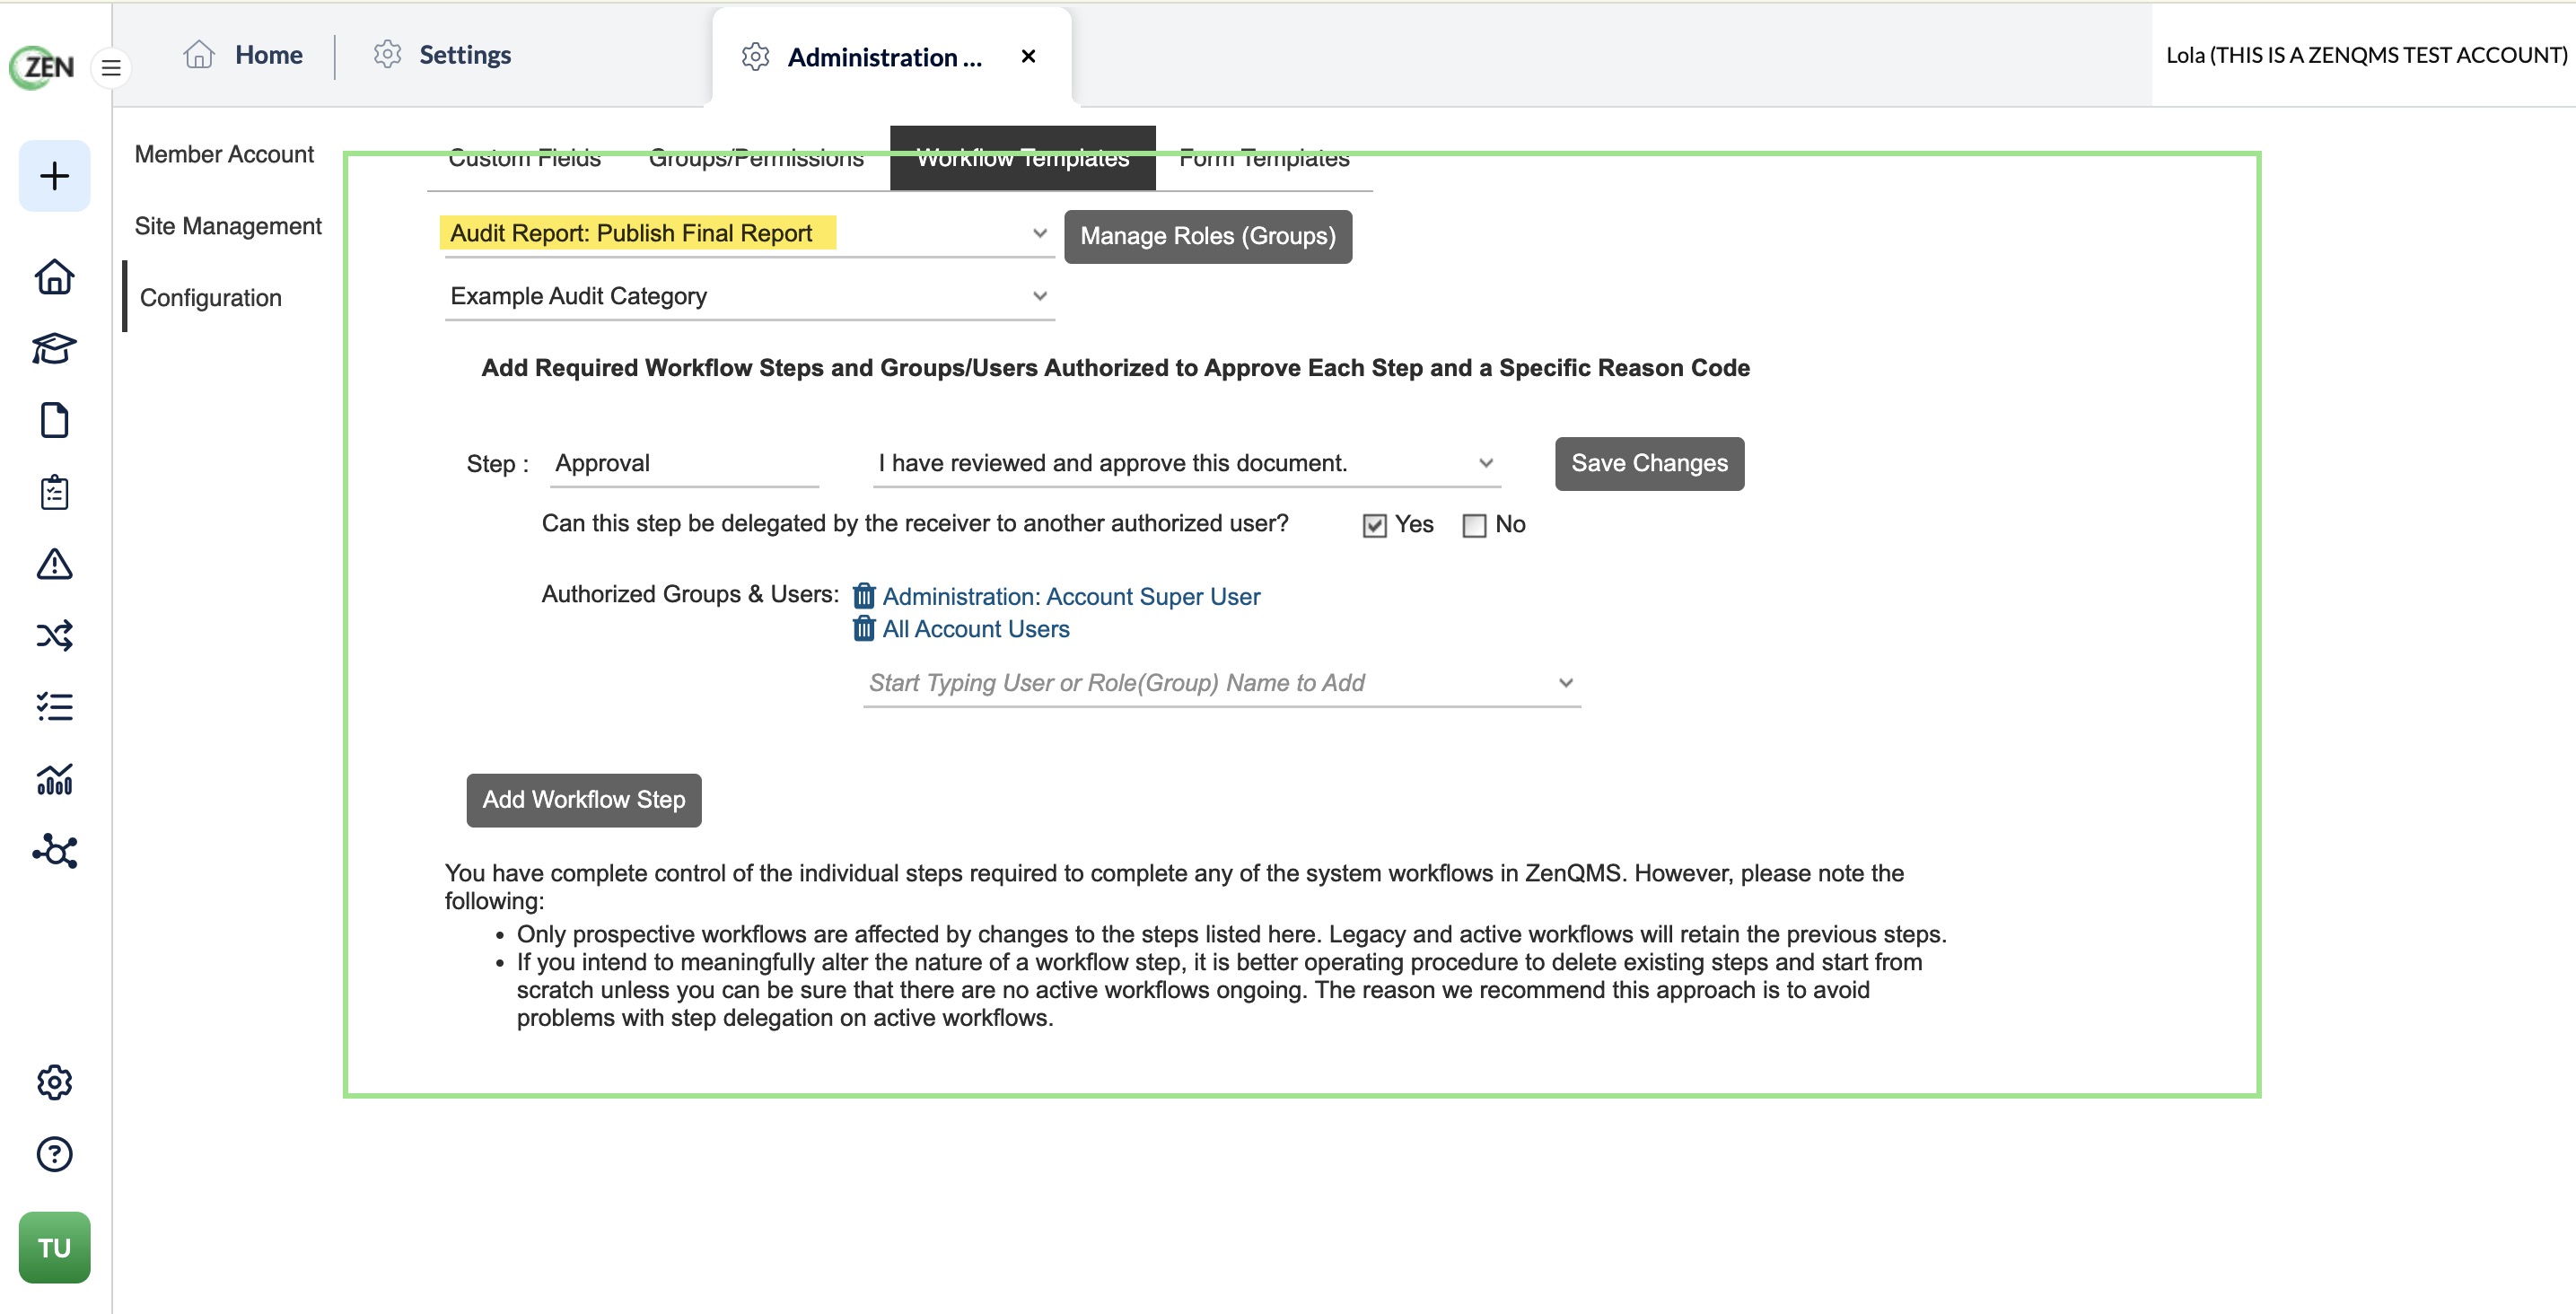Click the Lola test account name
Image resolution: width=2576 pixels, height=1314 pixels.
(x=2366, y=55)
